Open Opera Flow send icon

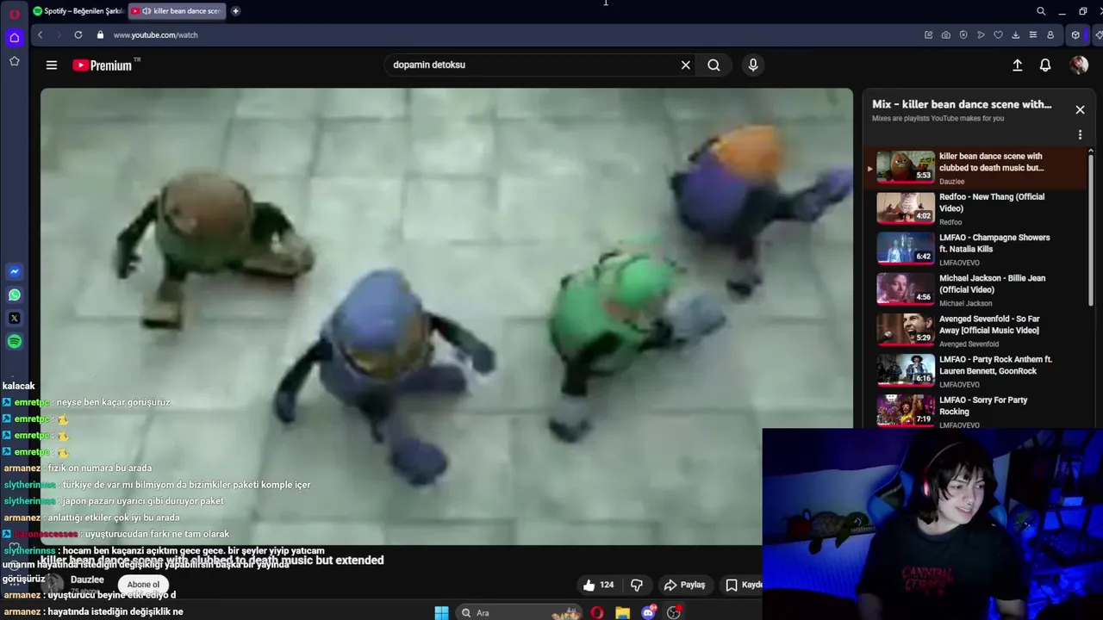(x=981, y=34)
